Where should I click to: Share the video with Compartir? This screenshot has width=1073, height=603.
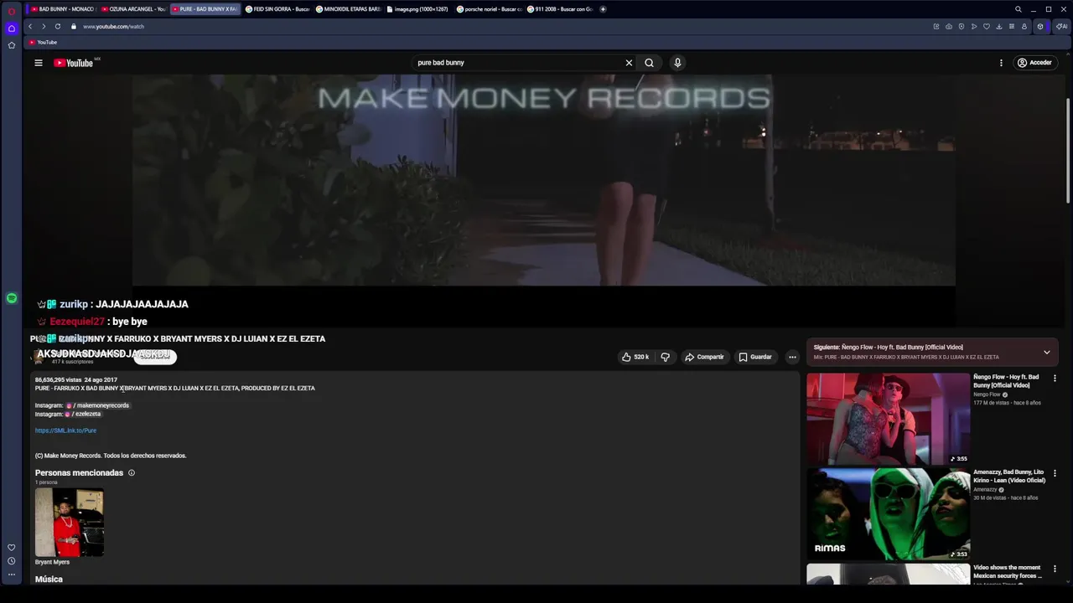[704, 357]
